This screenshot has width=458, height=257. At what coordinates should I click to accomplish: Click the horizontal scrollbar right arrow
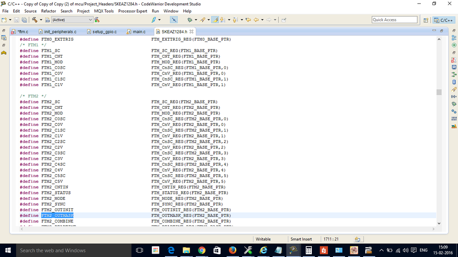point(433,229)
